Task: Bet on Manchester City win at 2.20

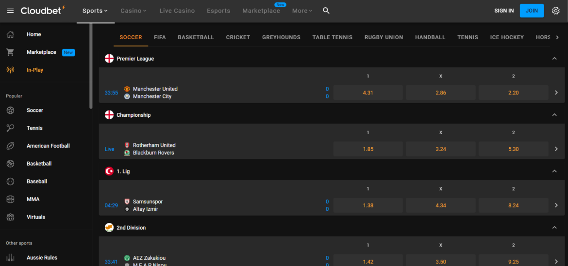Action: tap(513, 93)
